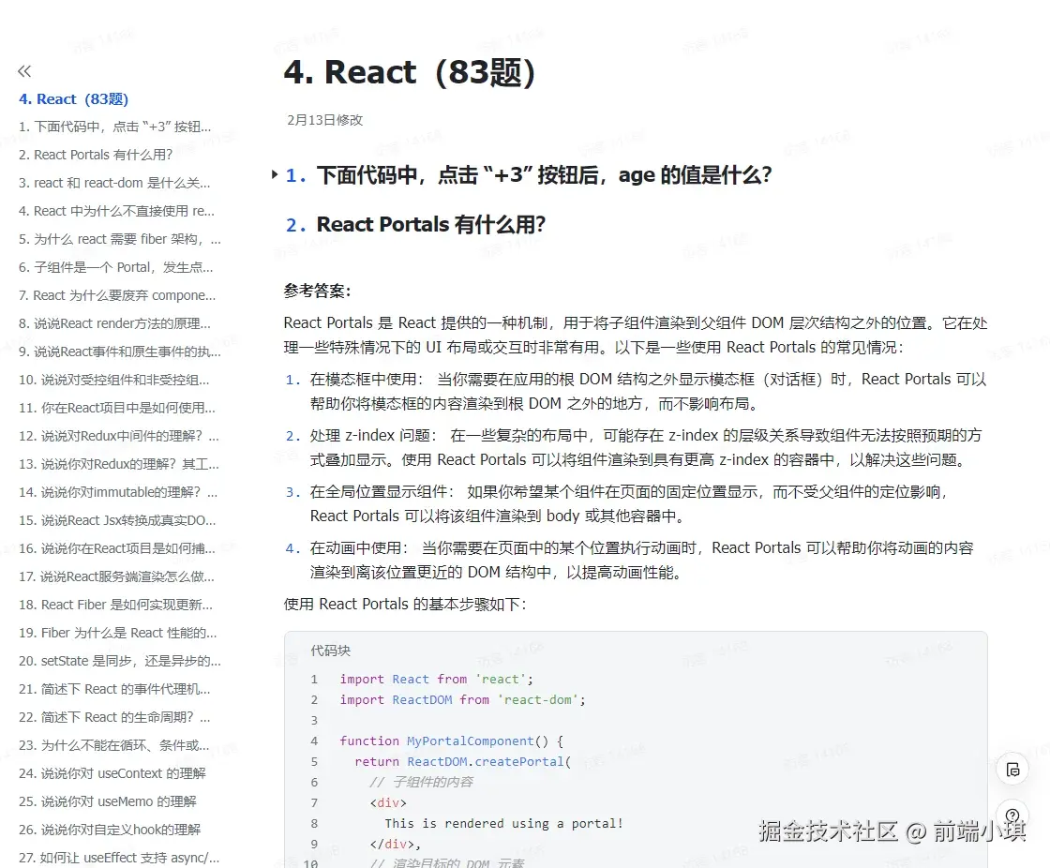
Task: Open sidebar item 1. 下面代码中,点击"+3"按钮
Action: pos(115,127)
